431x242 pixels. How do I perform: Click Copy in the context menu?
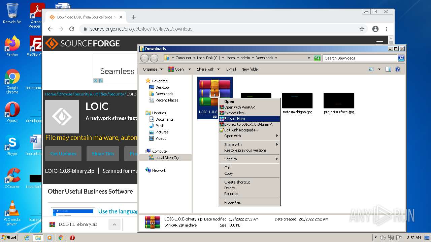[x=249, y=173]
